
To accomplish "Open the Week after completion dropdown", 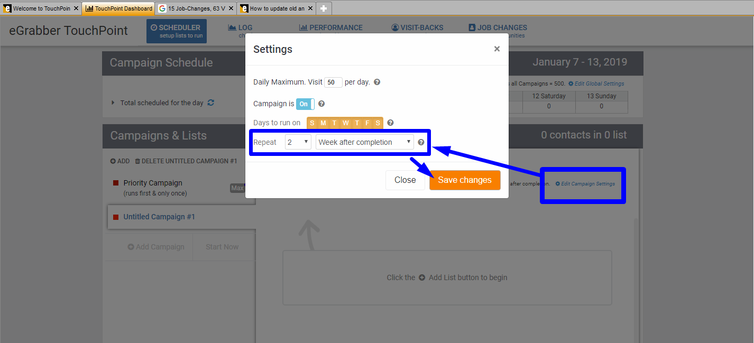I will [364, 142].
